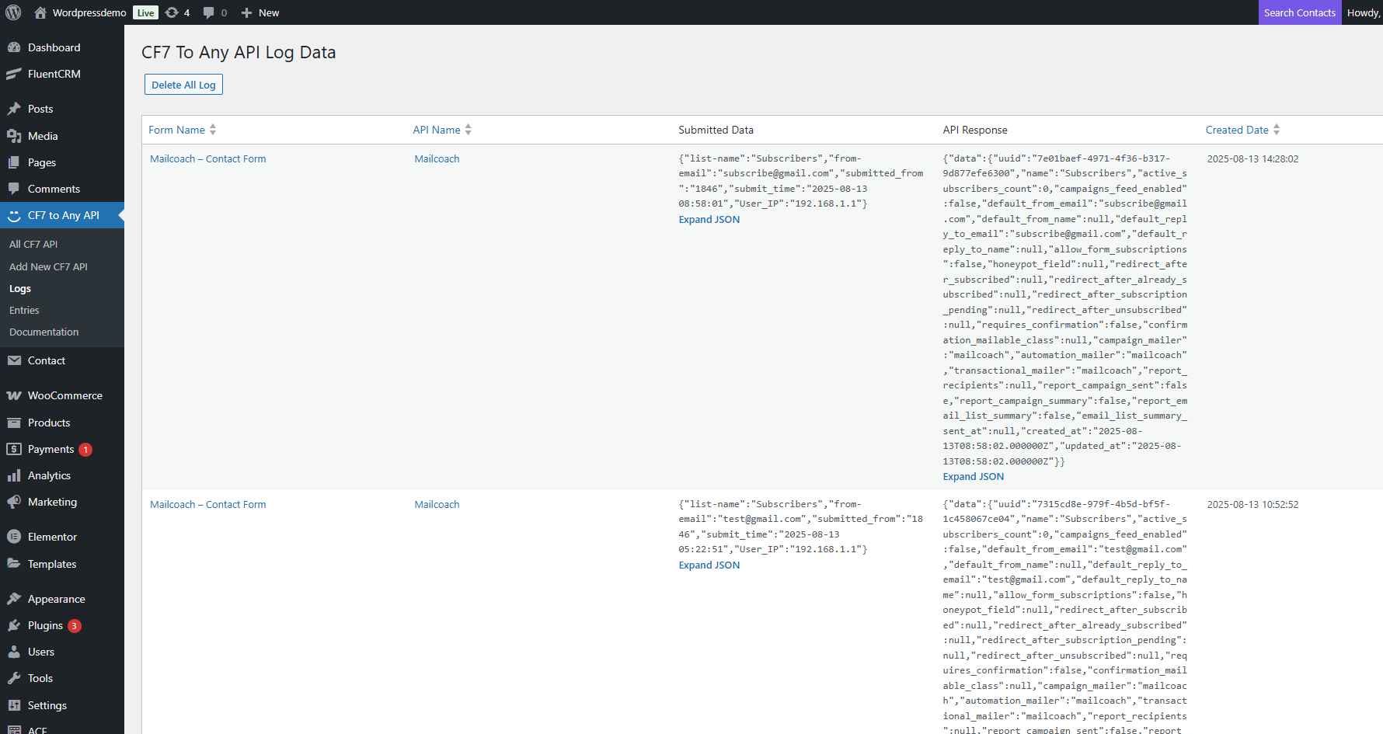Open WooCommerce from the sidebar icon
Viewport: 1383px width, 734px height.
click(x=14, y=395)
